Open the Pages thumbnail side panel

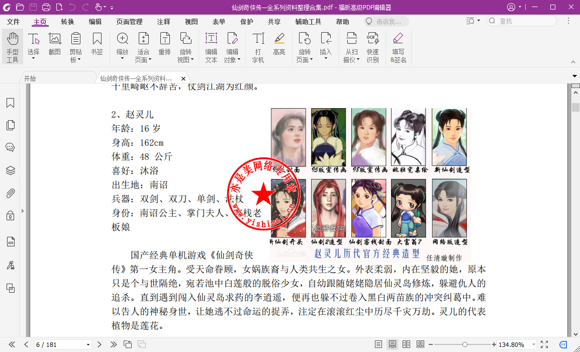pos(11,125)
